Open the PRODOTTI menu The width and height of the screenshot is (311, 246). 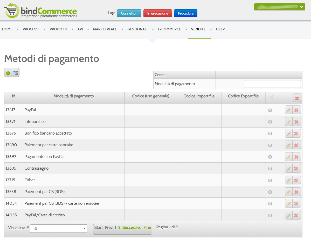(58, 29)
